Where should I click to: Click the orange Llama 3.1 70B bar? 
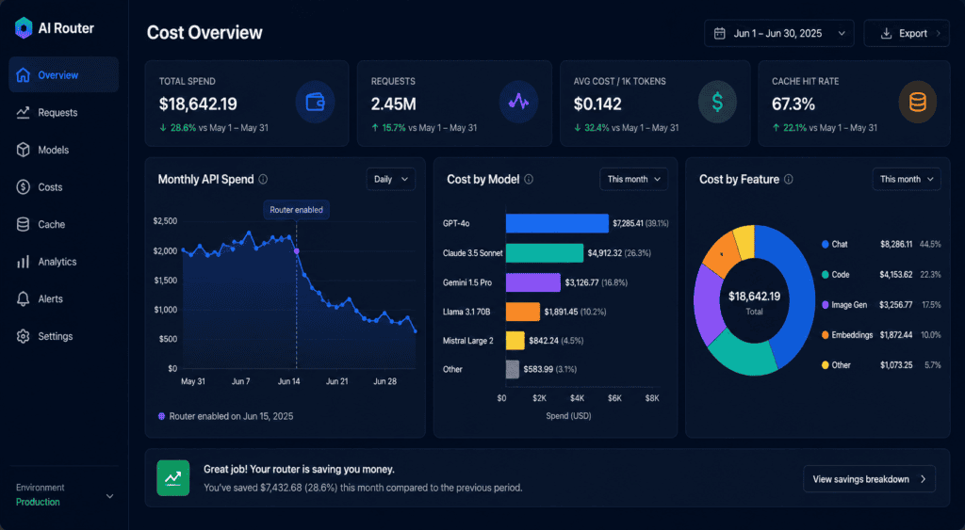(522, 312)
